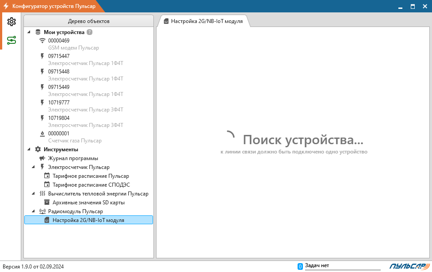
Task: Open settings gear in left sidebar
Action: coord(11,22)
